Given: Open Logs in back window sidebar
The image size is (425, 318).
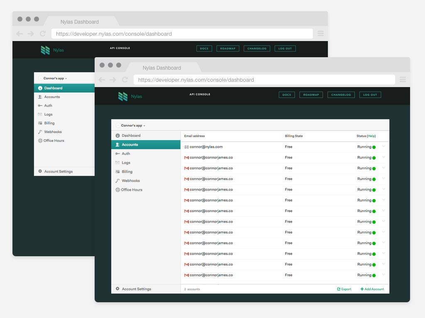Looking at the screenshot, I should [x=64, y=114].
